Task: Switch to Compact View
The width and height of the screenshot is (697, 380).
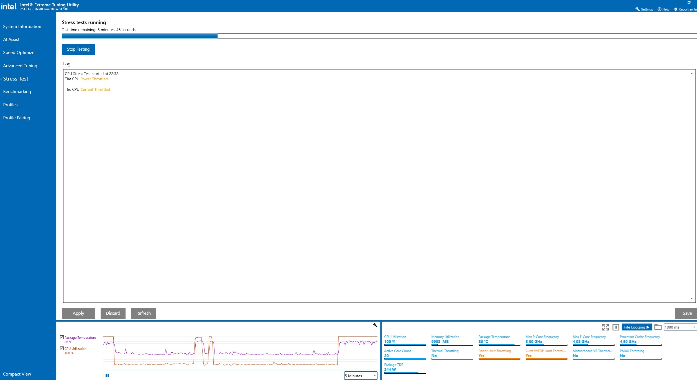Action: coord(17,374)
